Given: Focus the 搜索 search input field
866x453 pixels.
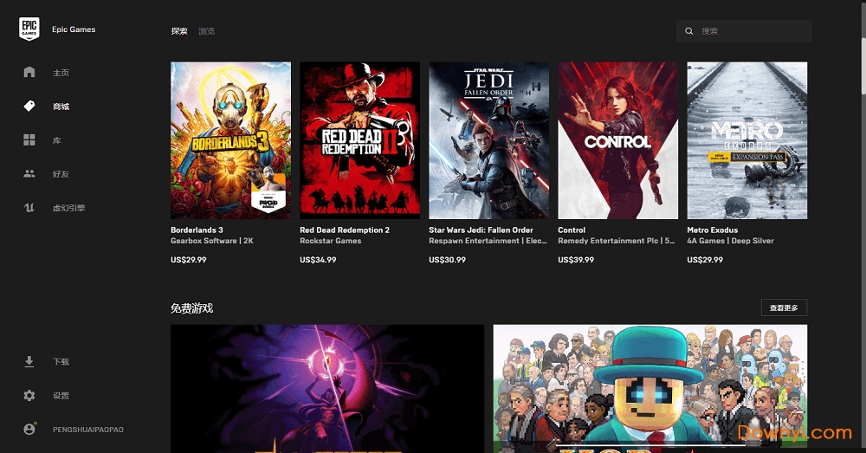Looking at the screenshot, I should tap(744, 31).
